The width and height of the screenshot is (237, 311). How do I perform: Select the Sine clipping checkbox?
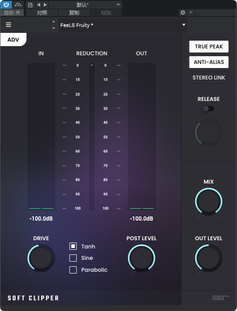[x=73, y=258]
